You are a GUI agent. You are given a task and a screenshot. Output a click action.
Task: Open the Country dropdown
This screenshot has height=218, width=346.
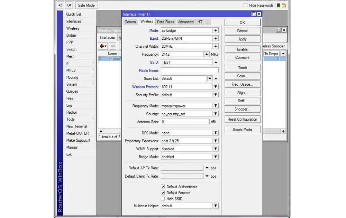coord(216,114)
